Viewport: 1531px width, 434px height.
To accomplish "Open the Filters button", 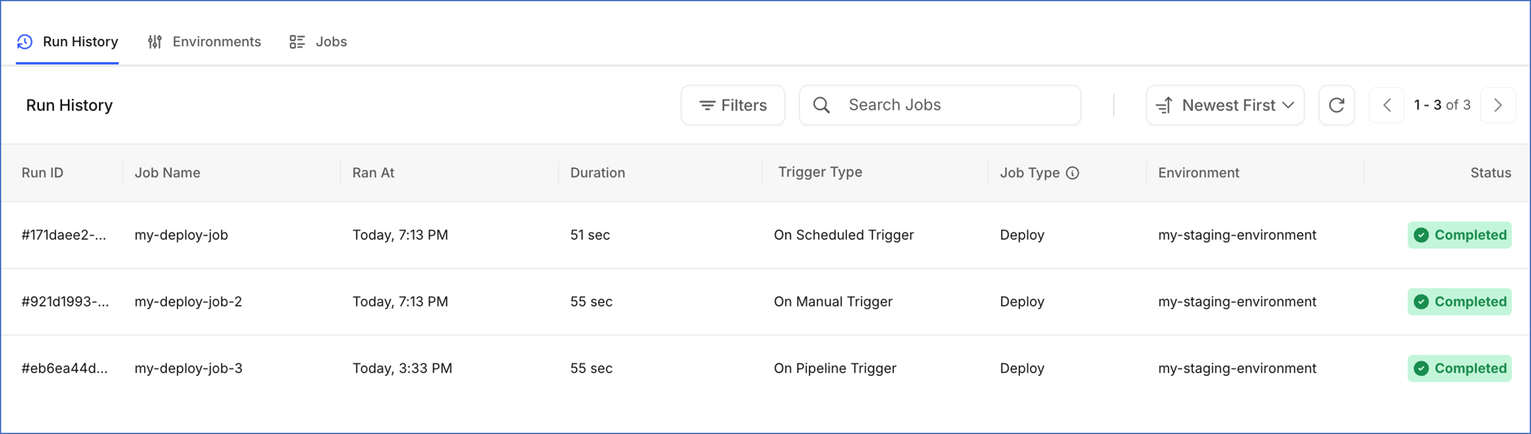I will coord(733,105).
